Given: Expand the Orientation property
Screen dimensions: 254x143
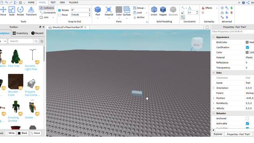Looking at the screenshot, I should point(214,88).
